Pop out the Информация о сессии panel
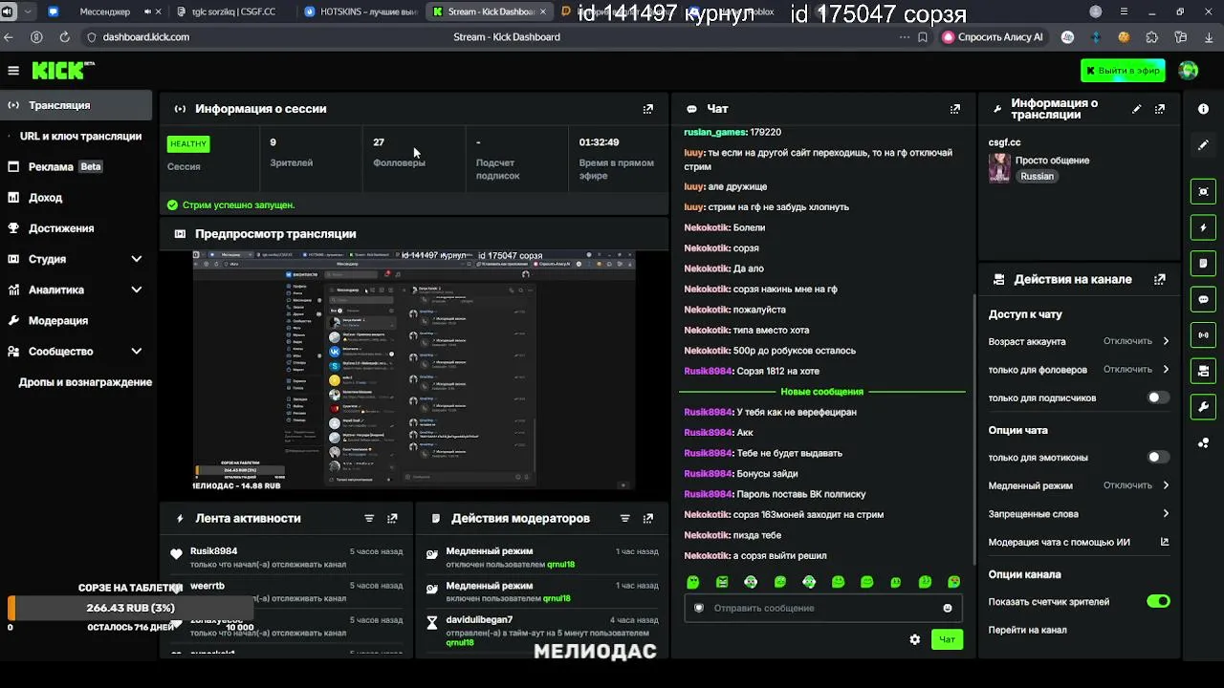 point(648,109)
